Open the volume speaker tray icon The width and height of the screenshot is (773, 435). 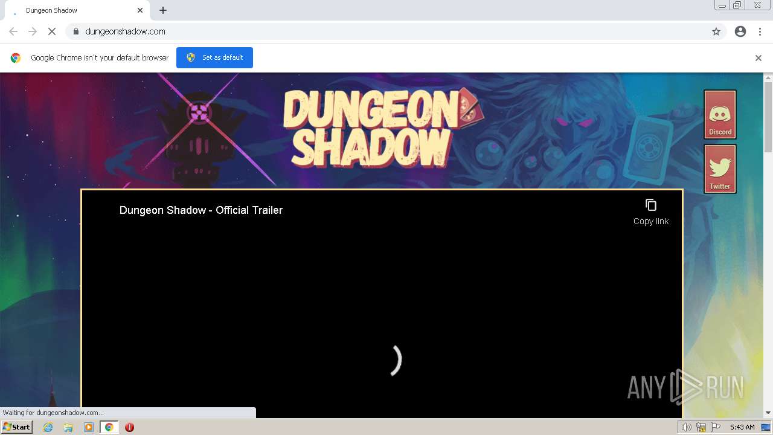point(687,427)
